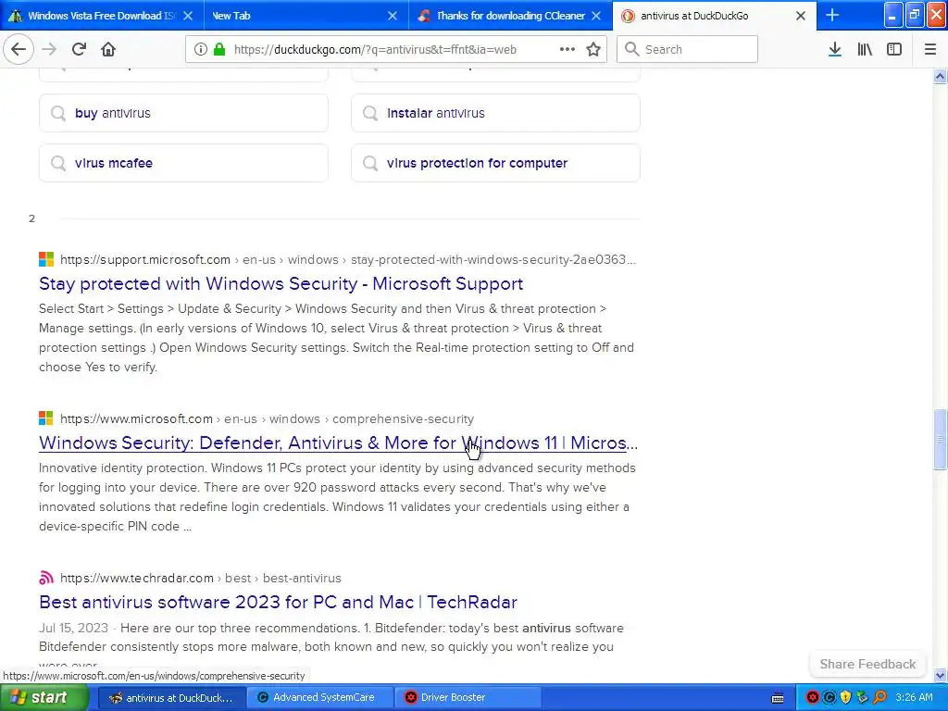Close the New Tab tab
Viewport: 948px width, 711px height.
tap(393, 16)
